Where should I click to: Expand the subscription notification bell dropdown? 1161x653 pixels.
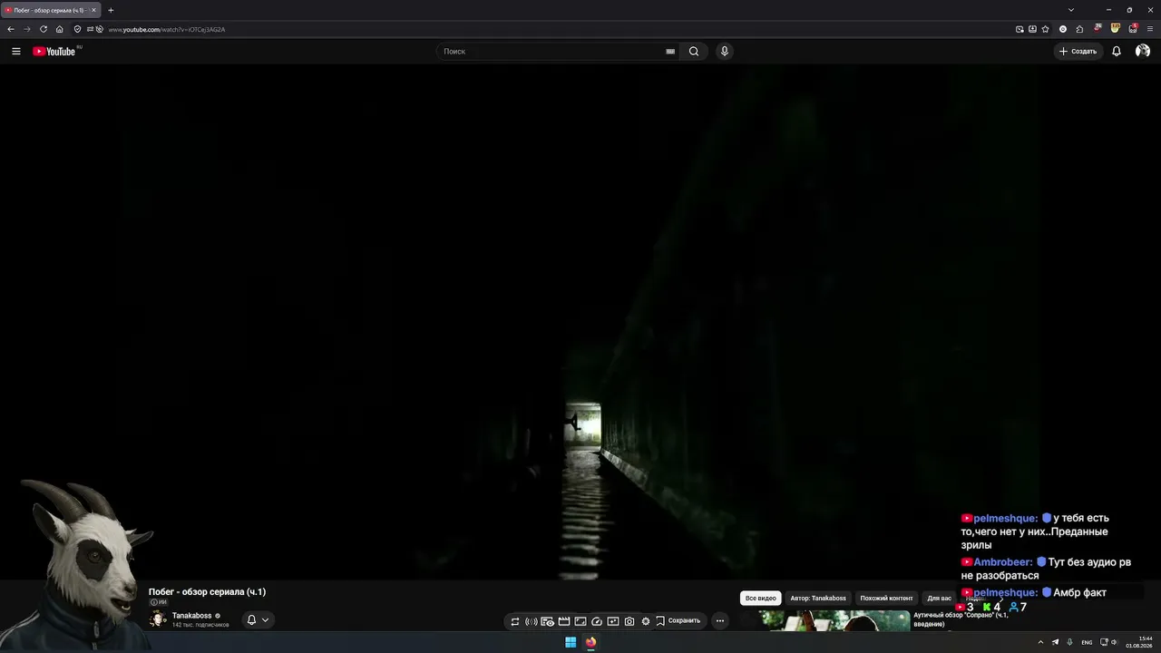[258, 620]
